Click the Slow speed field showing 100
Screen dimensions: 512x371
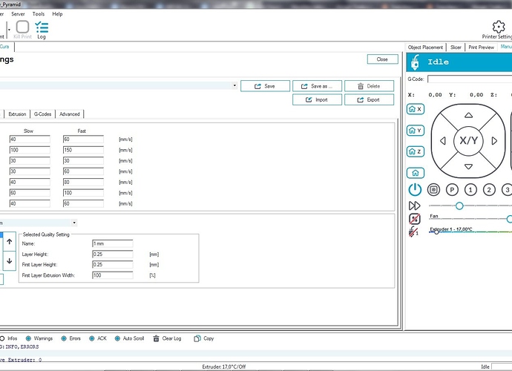coord(30,150)
